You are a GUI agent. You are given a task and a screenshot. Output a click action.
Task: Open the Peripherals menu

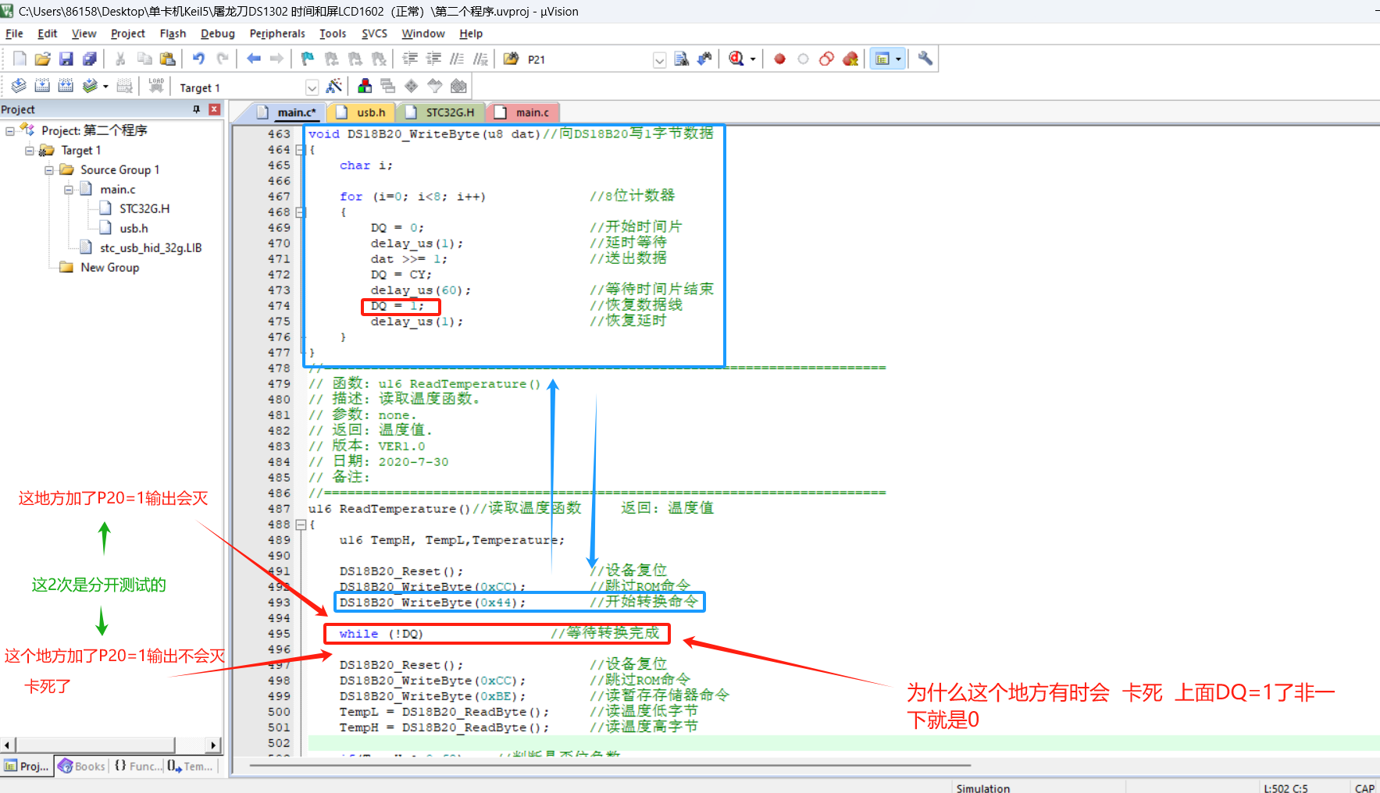tap(277, 34)
